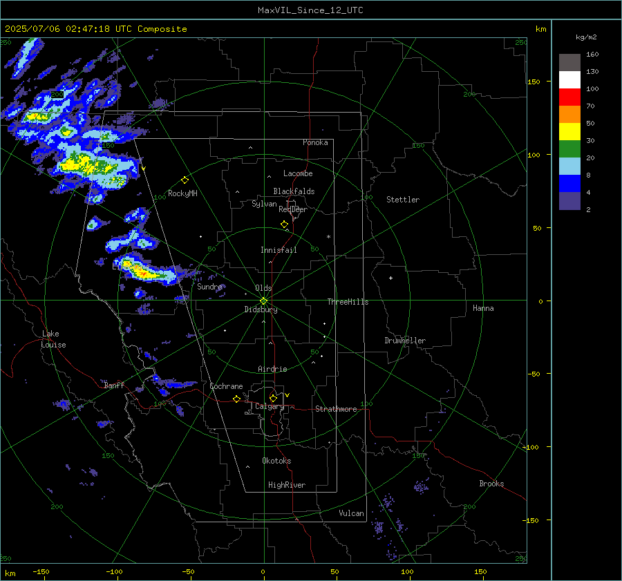Screen dimensions: 622x581
Task: Select the dark blue 4-8 legend swatch
Action: (x=569, y=183)
